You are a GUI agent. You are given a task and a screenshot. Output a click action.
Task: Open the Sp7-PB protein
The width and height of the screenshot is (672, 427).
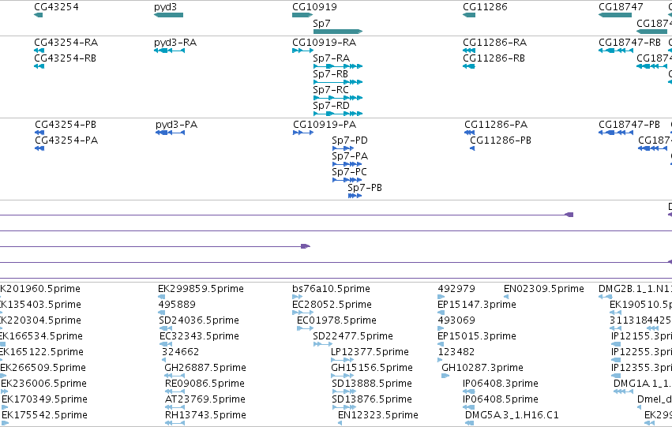tap(355, 197)
